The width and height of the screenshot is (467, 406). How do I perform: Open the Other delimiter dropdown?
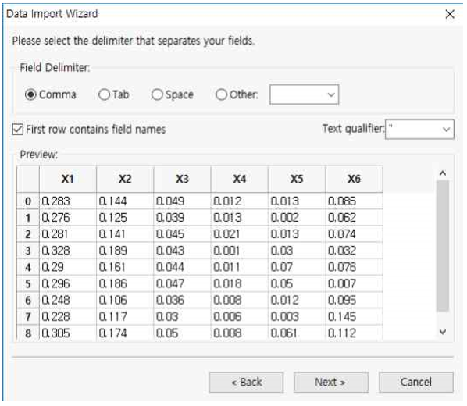304,94
